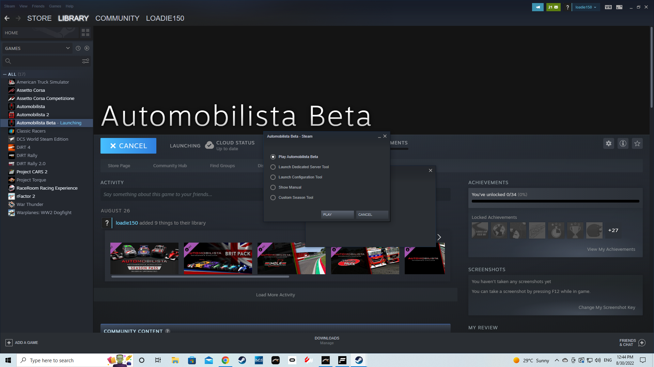Click the Windows Start button

[8, 360]
